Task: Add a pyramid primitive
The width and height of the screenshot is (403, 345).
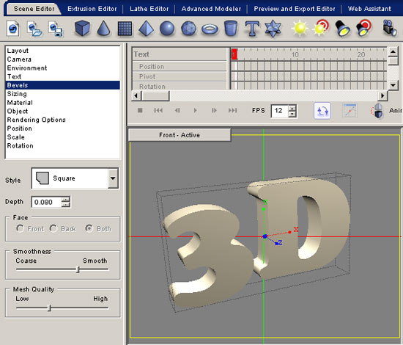Action: (x=146, y=29)
